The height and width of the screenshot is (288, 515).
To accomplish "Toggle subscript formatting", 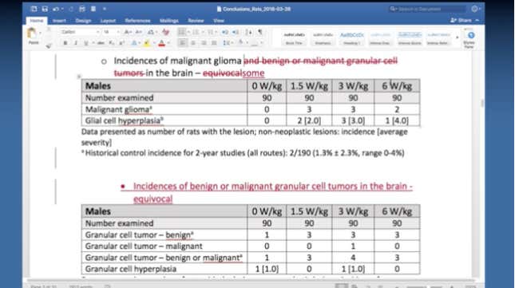I will pos(111,43).
